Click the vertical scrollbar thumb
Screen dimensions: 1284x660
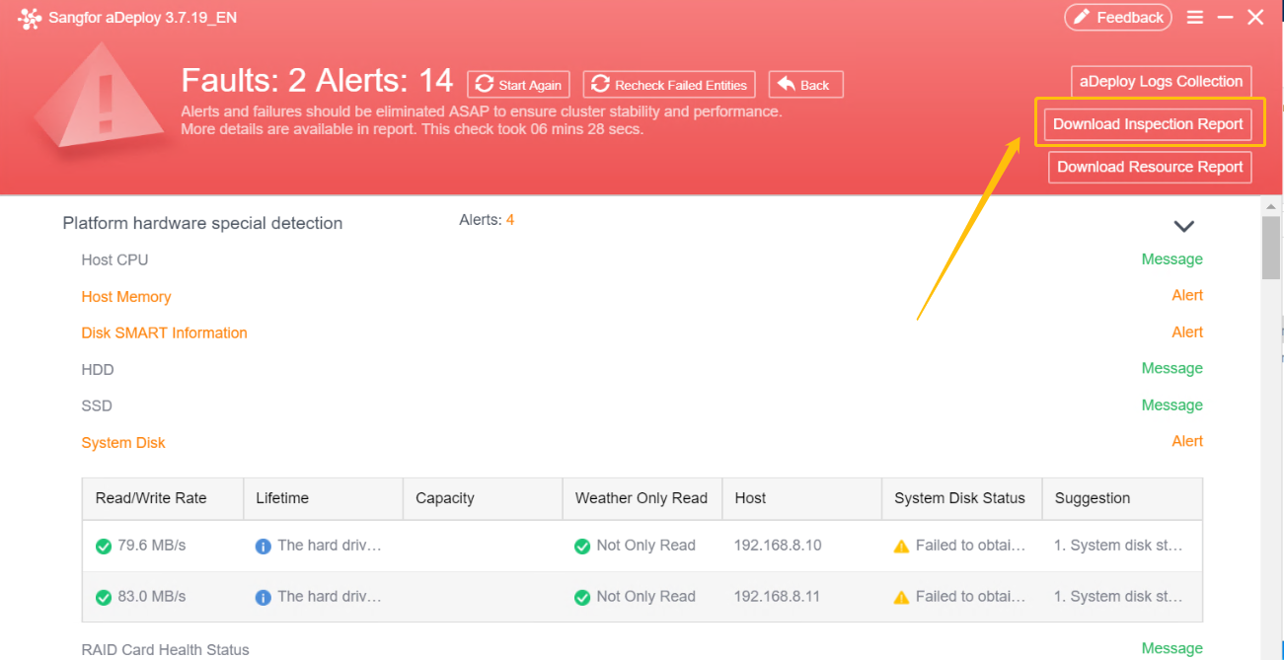click(1271, 248)
